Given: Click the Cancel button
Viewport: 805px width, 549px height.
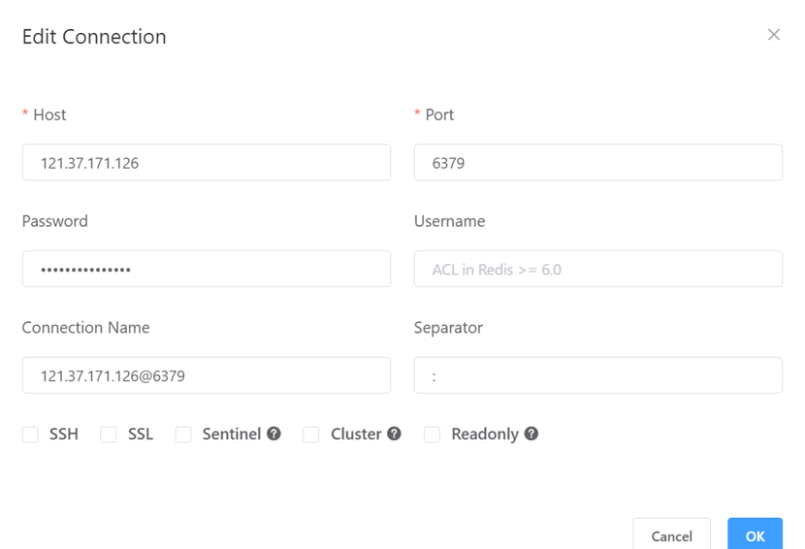Looking at the screenshot, I should (671, 534).
